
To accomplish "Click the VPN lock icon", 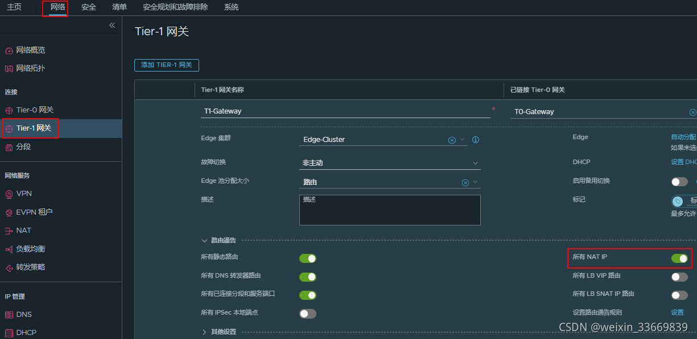I will [9, 194].
